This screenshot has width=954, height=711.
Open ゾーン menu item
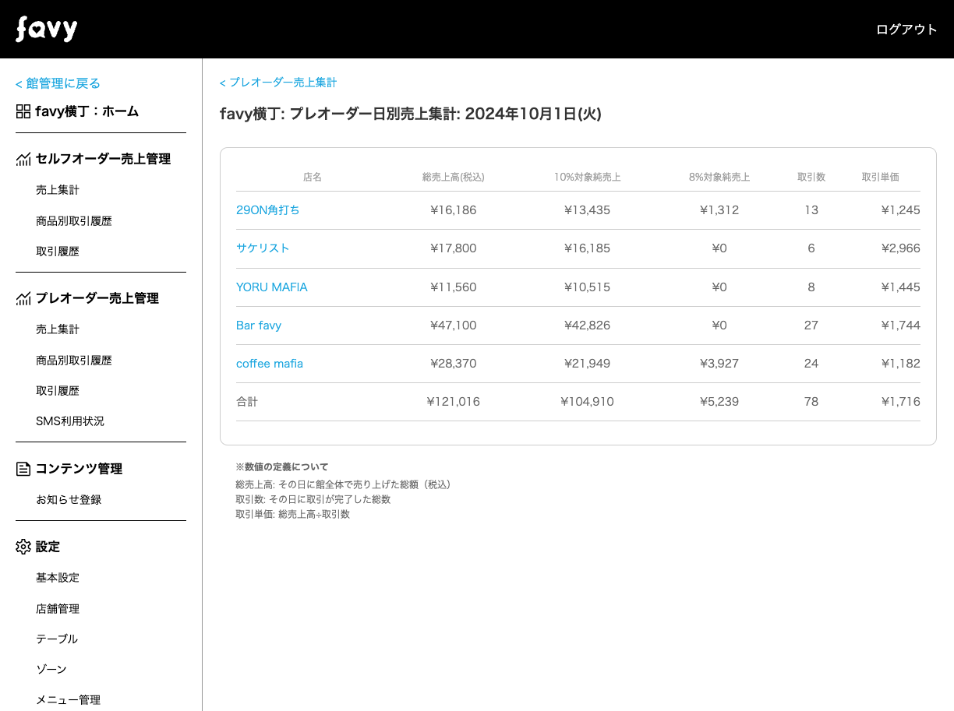coord(51,670)
